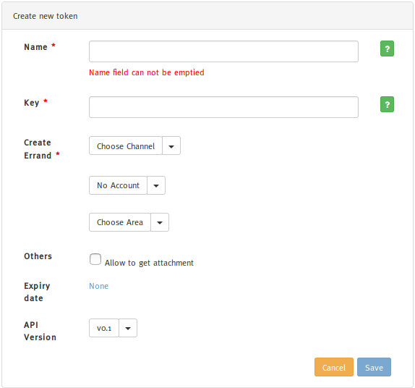Screen dimensions: 415x388
Task: Click the green help icon beside Name
Action: tap(387, 48)
